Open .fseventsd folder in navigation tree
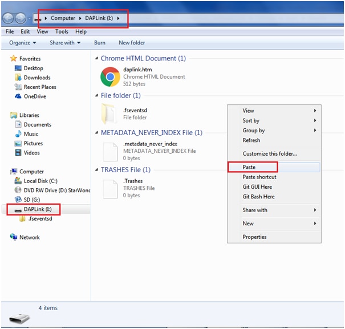 (40, 218)
